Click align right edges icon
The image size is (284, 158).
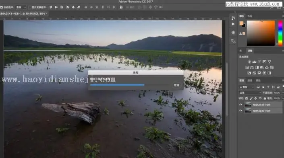tap(79, 7)
